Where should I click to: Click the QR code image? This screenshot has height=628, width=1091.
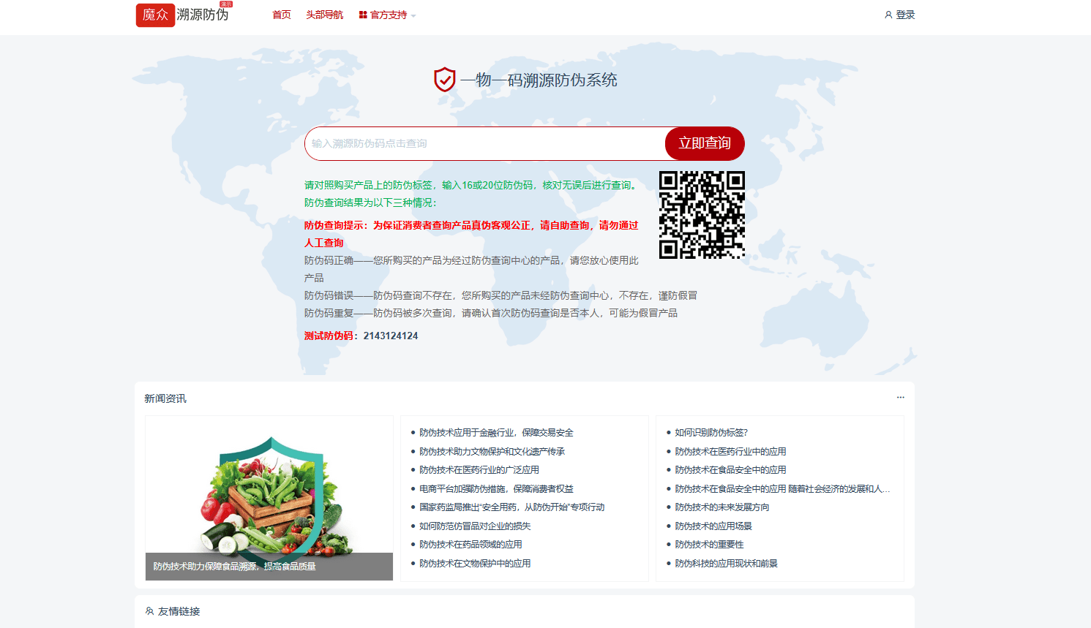[701, 215]
